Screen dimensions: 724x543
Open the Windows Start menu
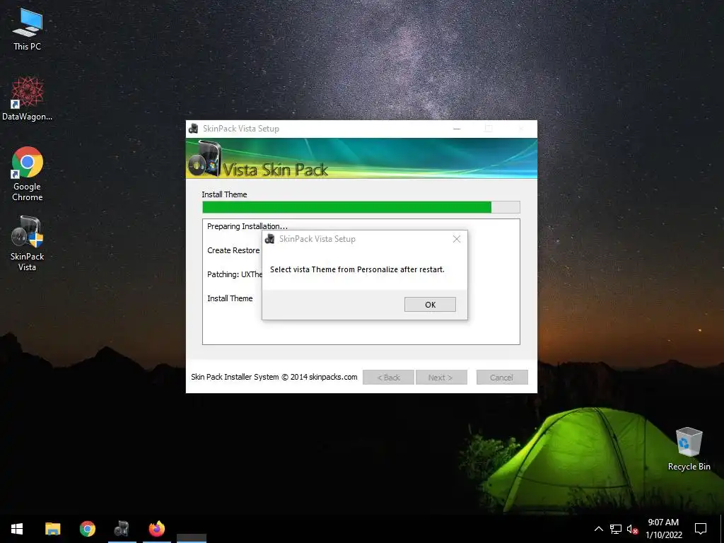17,529
